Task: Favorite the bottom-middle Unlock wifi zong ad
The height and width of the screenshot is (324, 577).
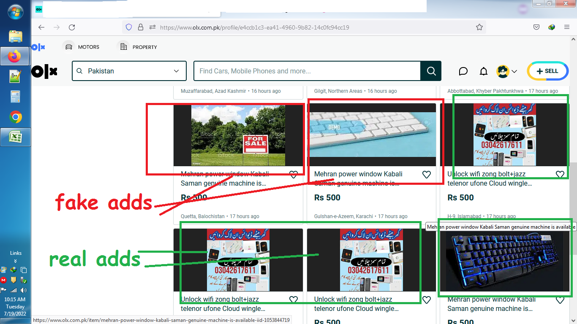Action: coord(427,300)
